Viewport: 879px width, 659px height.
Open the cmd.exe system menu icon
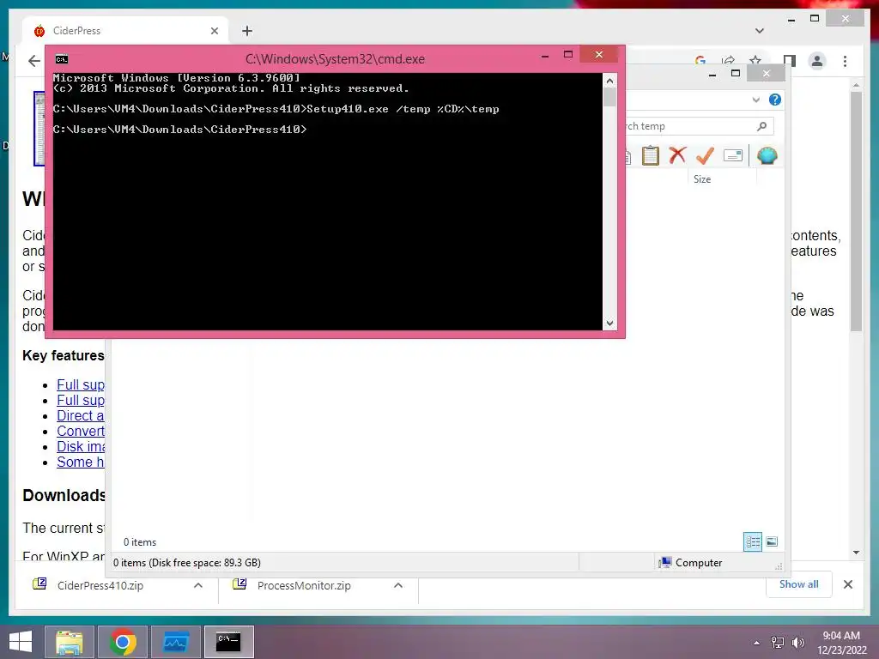(62, 59)
